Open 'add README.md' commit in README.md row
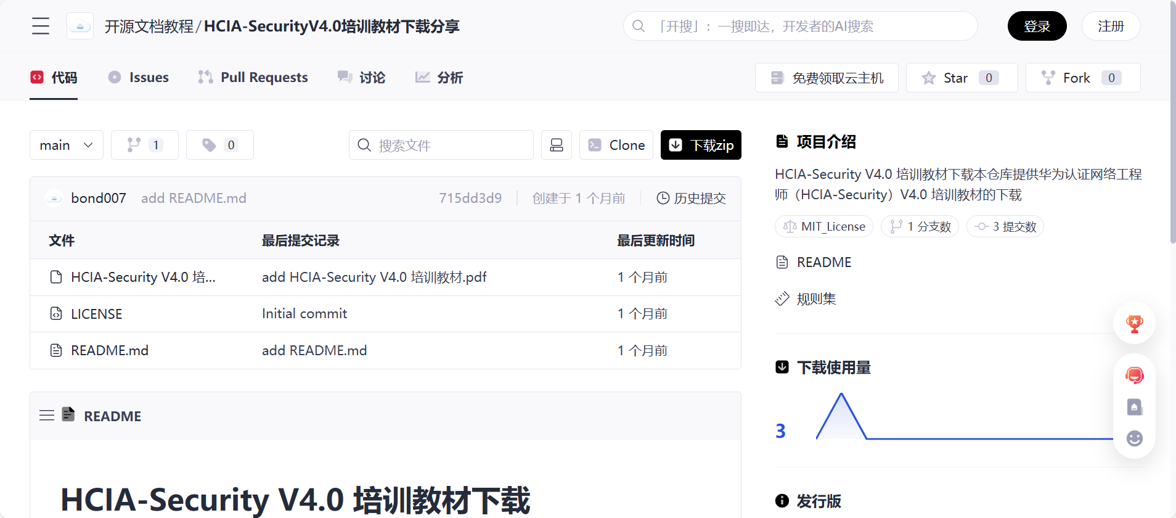The height and width of the screenshot is (518, 1176). (314, 350)
